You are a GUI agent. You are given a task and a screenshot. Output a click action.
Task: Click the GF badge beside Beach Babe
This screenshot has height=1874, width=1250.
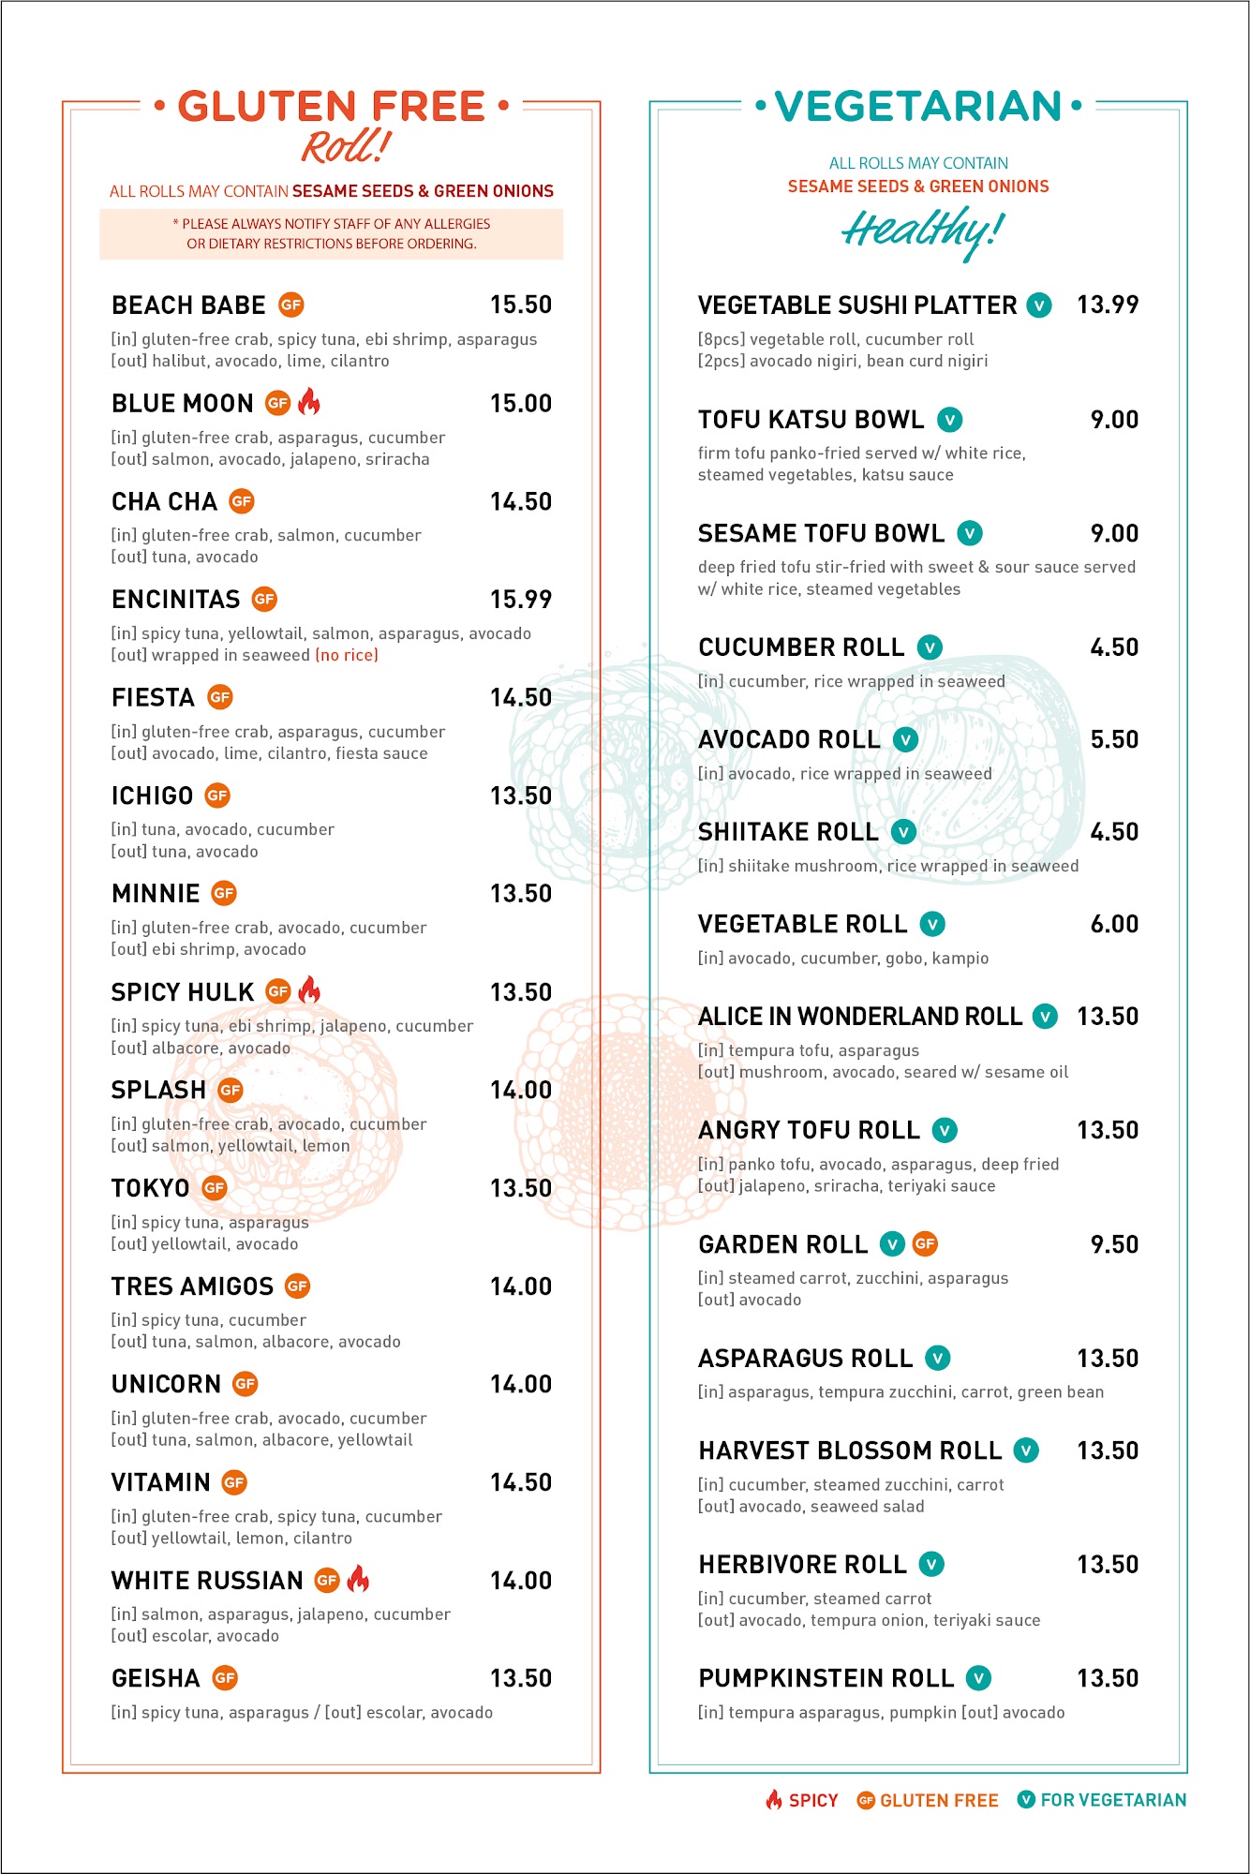tap(291, 305)
